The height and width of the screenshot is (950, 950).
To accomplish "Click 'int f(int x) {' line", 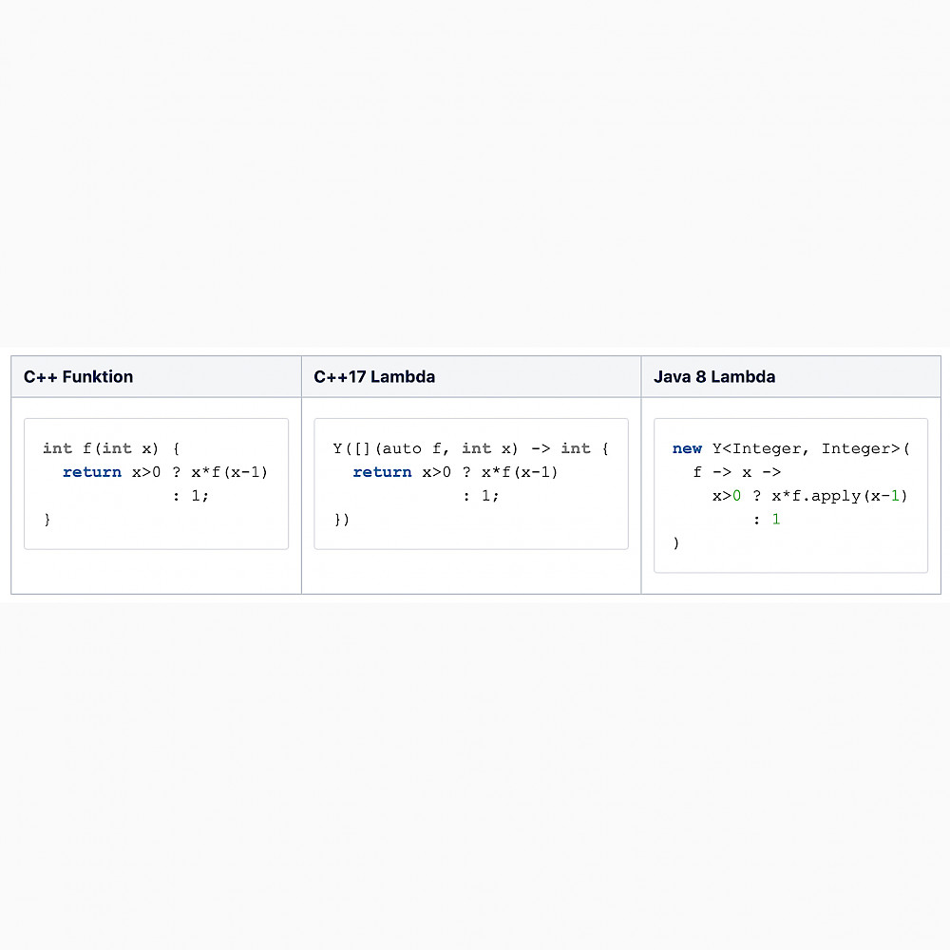I will 111,449.
